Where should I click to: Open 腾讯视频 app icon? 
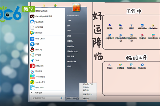32,33
